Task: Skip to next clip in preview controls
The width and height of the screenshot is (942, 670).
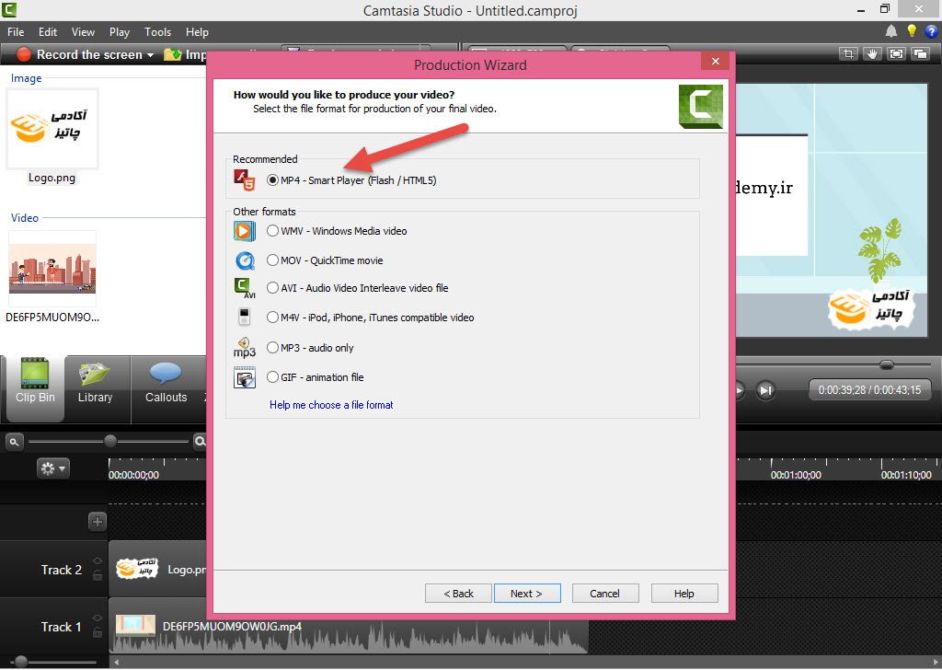Action: tap(765, 390)
